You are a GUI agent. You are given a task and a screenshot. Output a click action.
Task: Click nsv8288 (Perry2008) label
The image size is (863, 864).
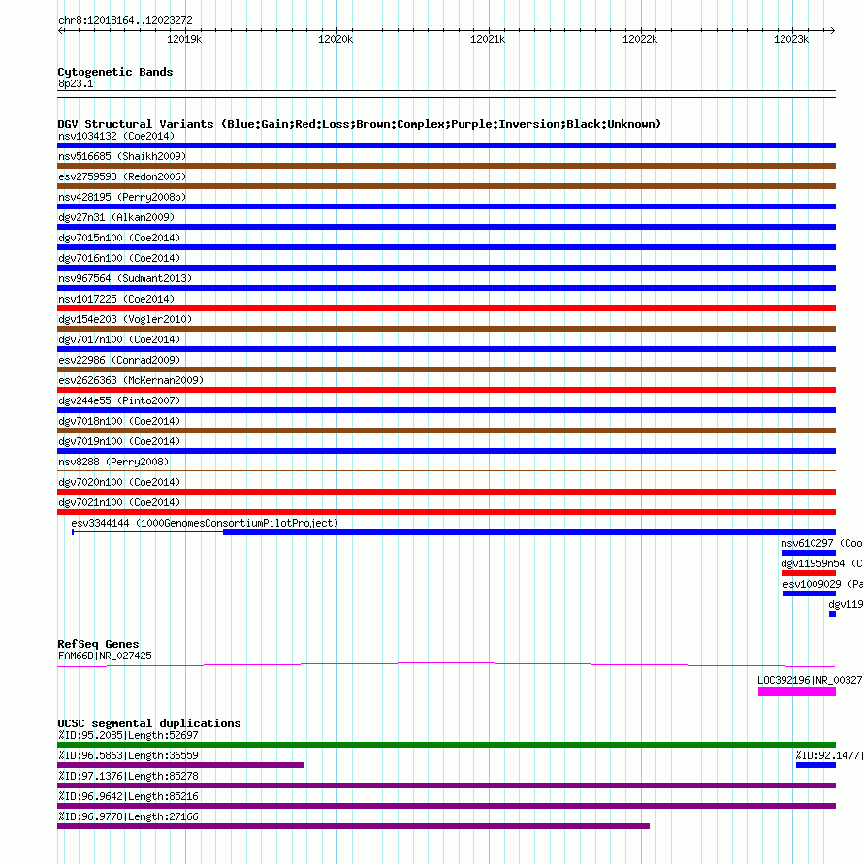[113, 463]
